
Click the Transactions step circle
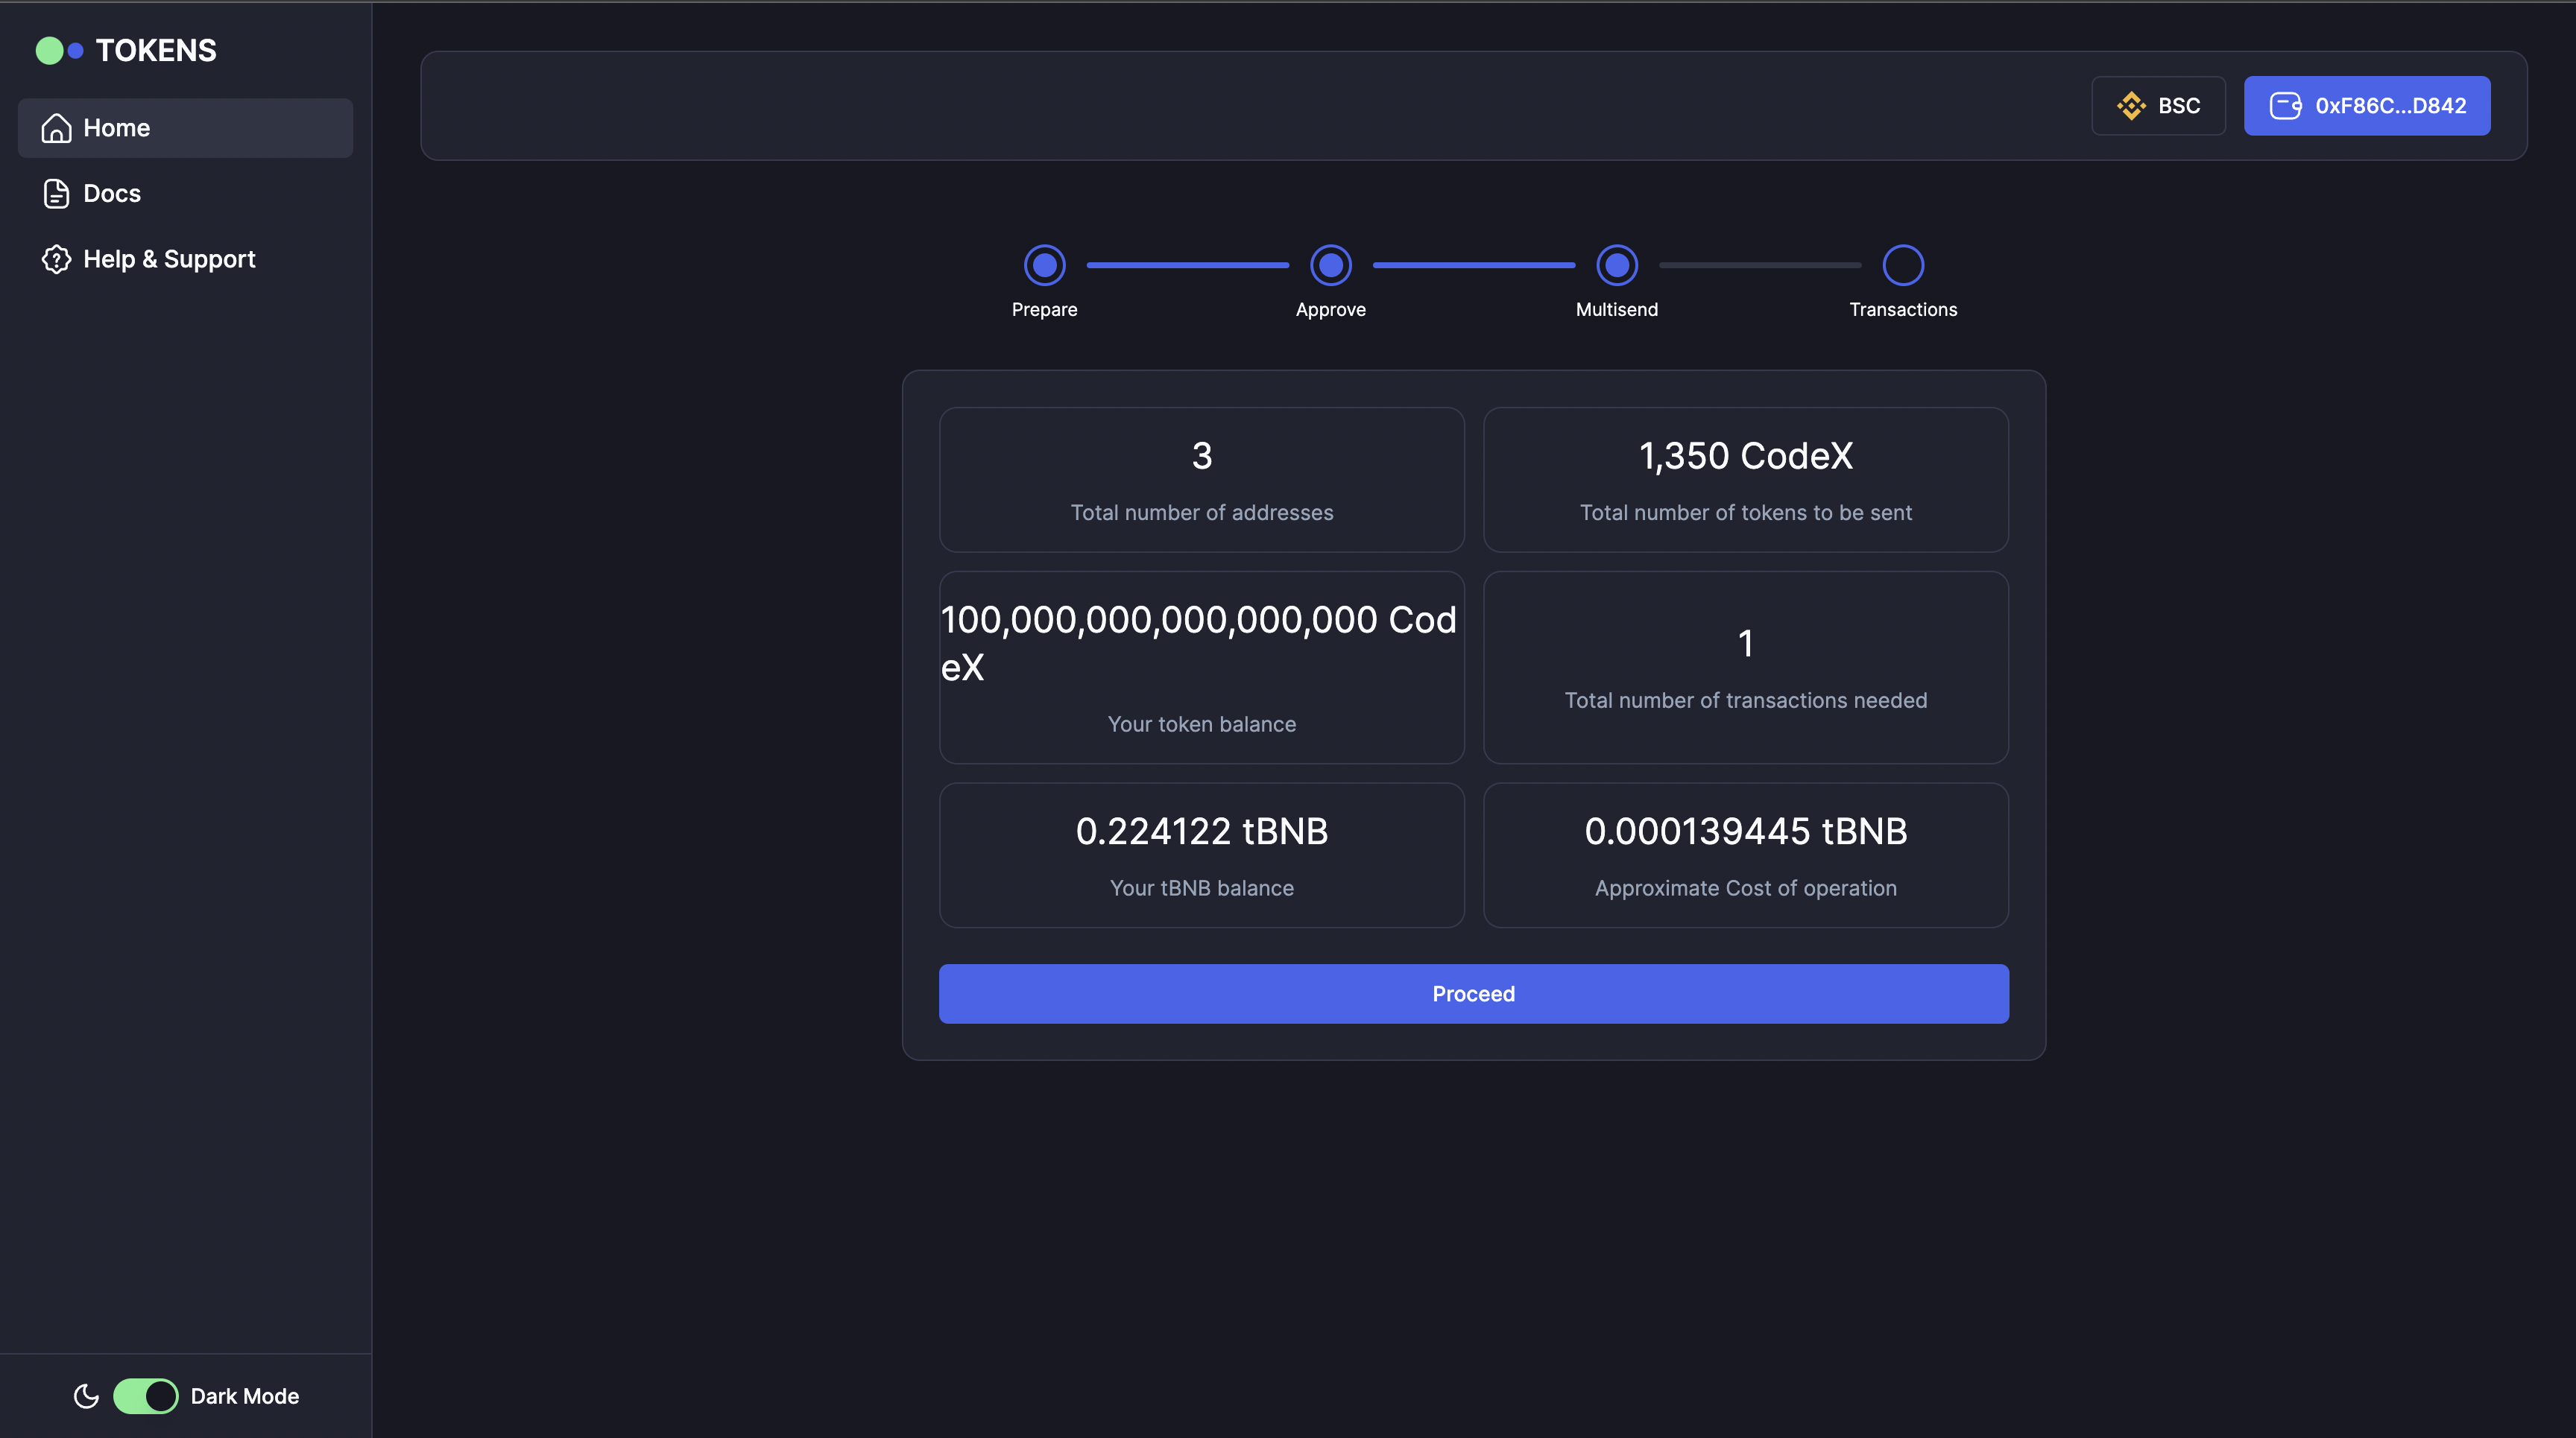[1903, 264]
